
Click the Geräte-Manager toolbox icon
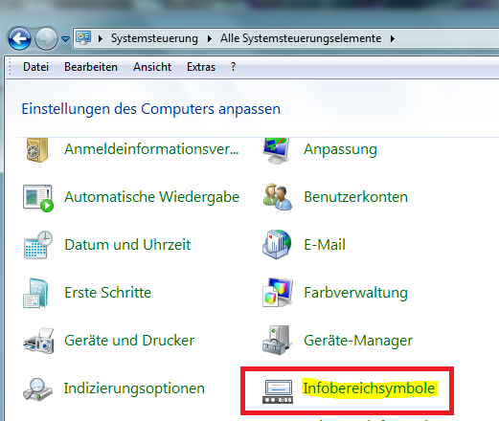[x=276, y=341]
